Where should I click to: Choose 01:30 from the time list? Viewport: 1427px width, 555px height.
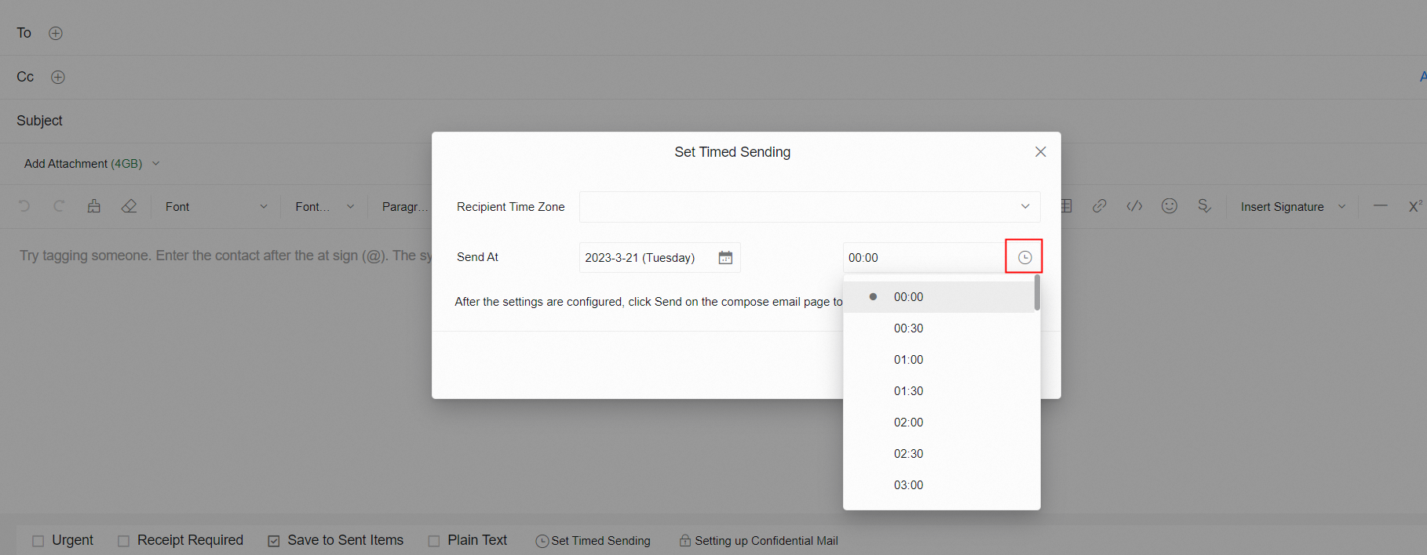pyautogui.click(x=941, y=391)
